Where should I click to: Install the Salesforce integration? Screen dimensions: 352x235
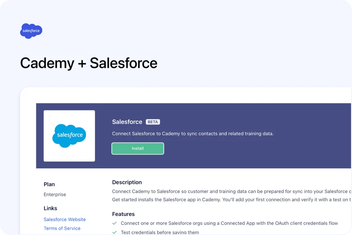[138, 148]
